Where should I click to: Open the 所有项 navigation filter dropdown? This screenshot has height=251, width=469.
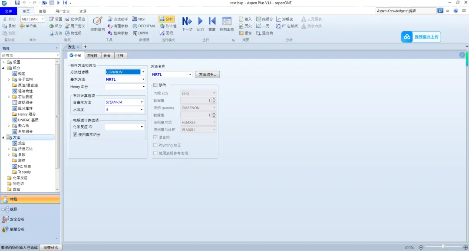coord(58,55)
